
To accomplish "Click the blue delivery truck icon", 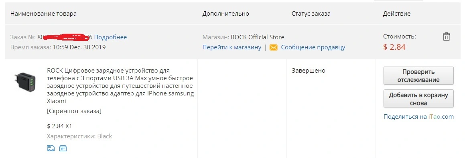I will point(51,148).
